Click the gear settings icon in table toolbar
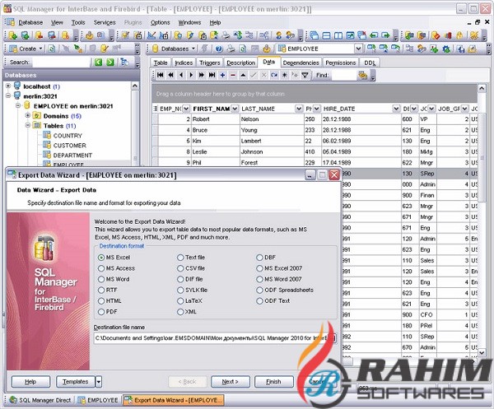494x409 pixels. coord(446,49)
